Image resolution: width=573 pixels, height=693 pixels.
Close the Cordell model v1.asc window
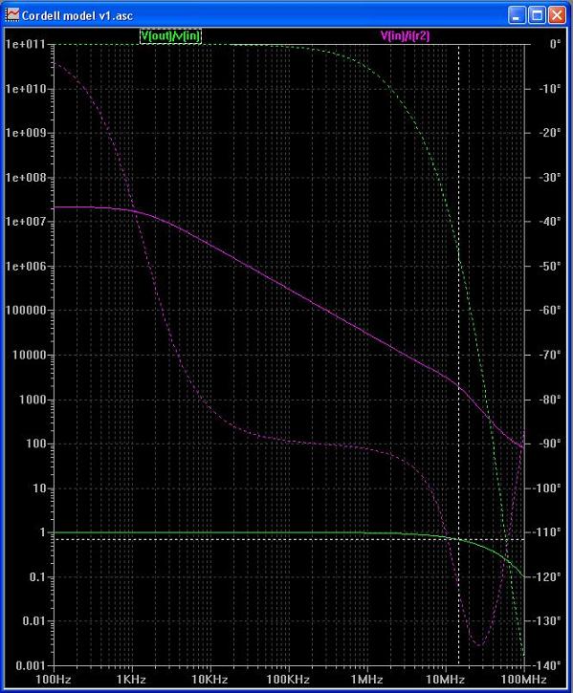tap(557, 15)
